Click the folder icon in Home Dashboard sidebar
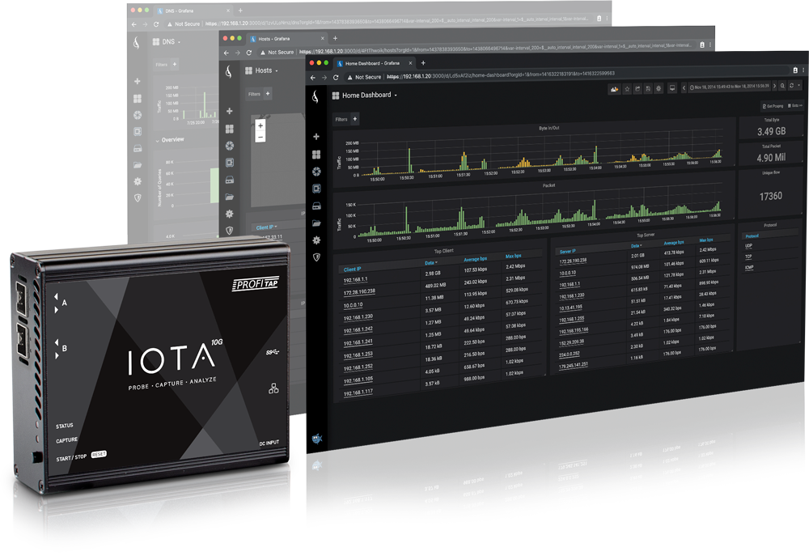 pyautogui.click(x=317, y=223)
